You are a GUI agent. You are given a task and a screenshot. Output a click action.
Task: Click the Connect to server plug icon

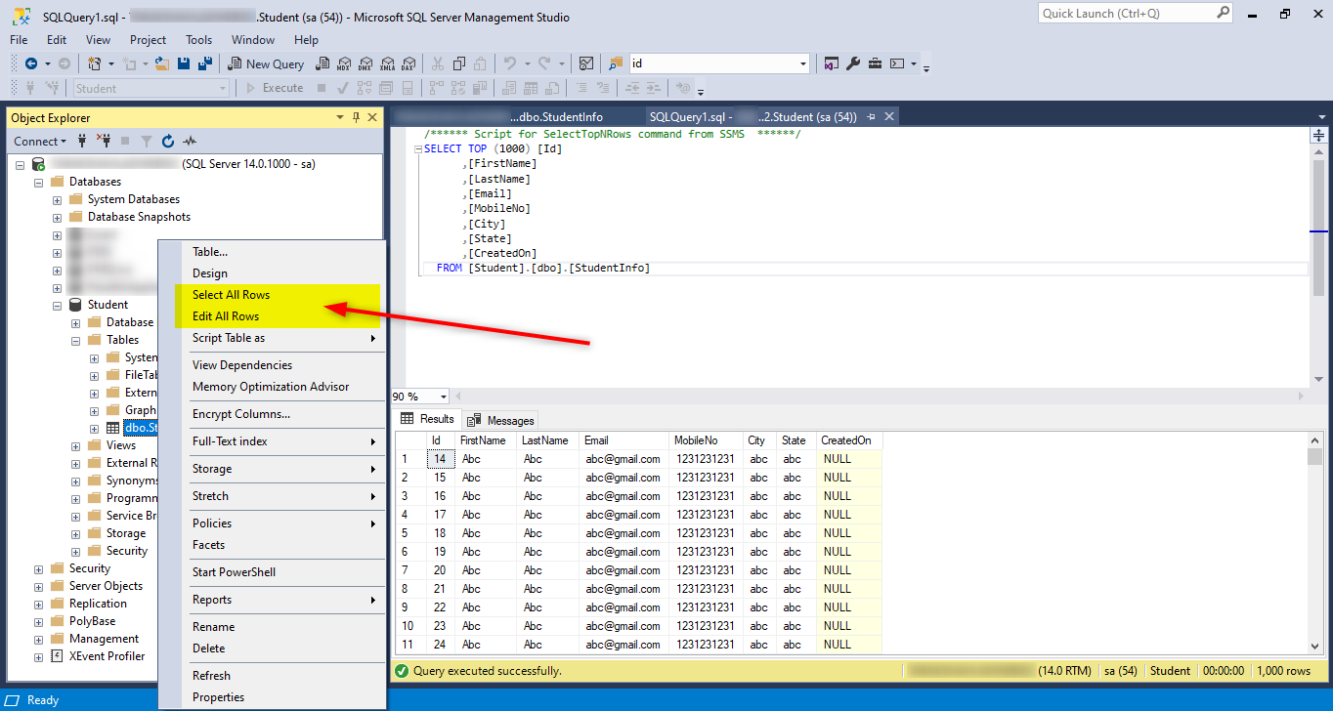[x=82, y=141]
